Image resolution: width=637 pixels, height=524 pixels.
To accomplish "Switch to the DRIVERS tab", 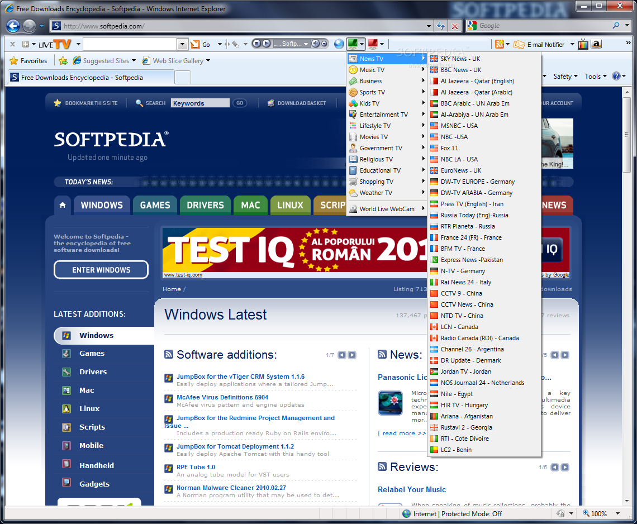I will click(205, 205).
